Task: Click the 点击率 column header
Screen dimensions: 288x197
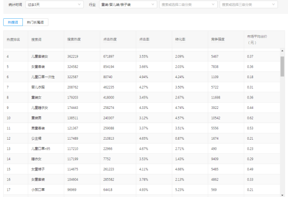Action: click(144, 39)
